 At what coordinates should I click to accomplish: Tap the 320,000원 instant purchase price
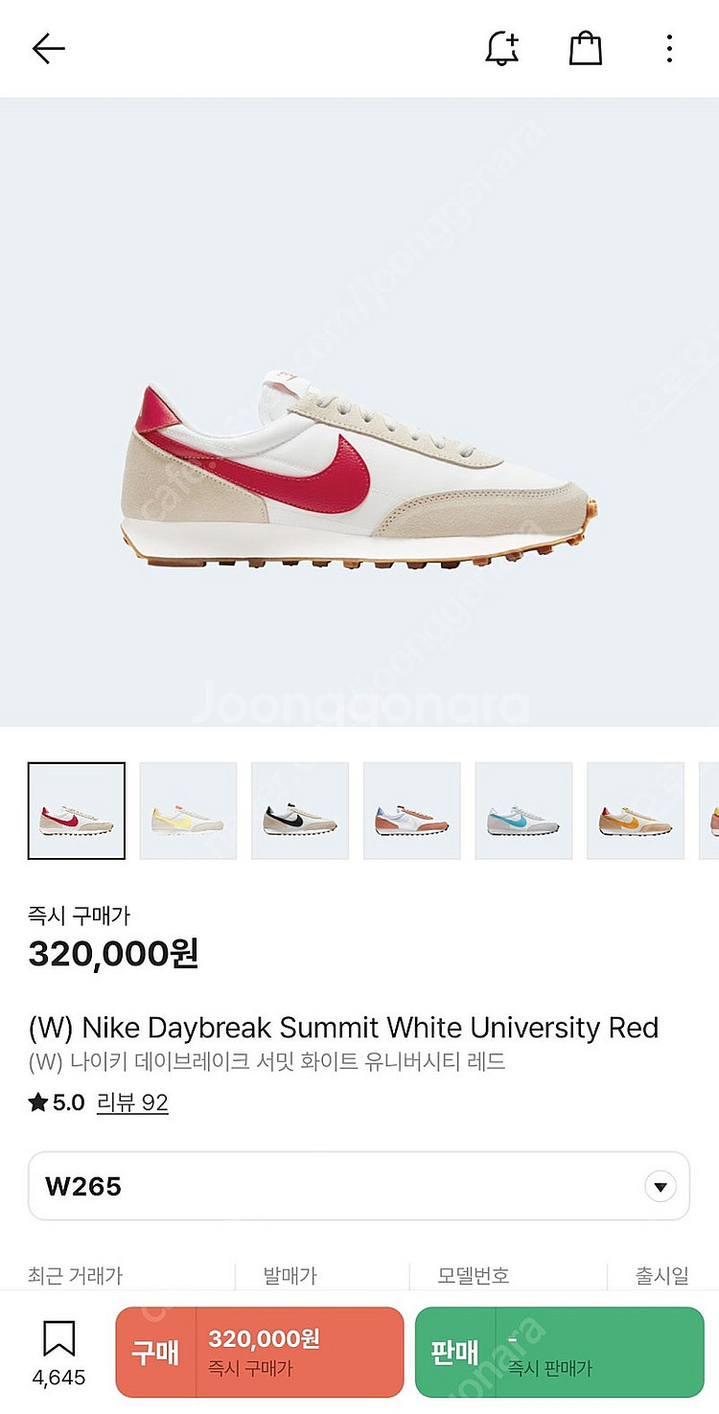click(x=113, y=954)
